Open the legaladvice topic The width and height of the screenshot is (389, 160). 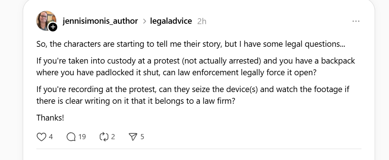171,21
